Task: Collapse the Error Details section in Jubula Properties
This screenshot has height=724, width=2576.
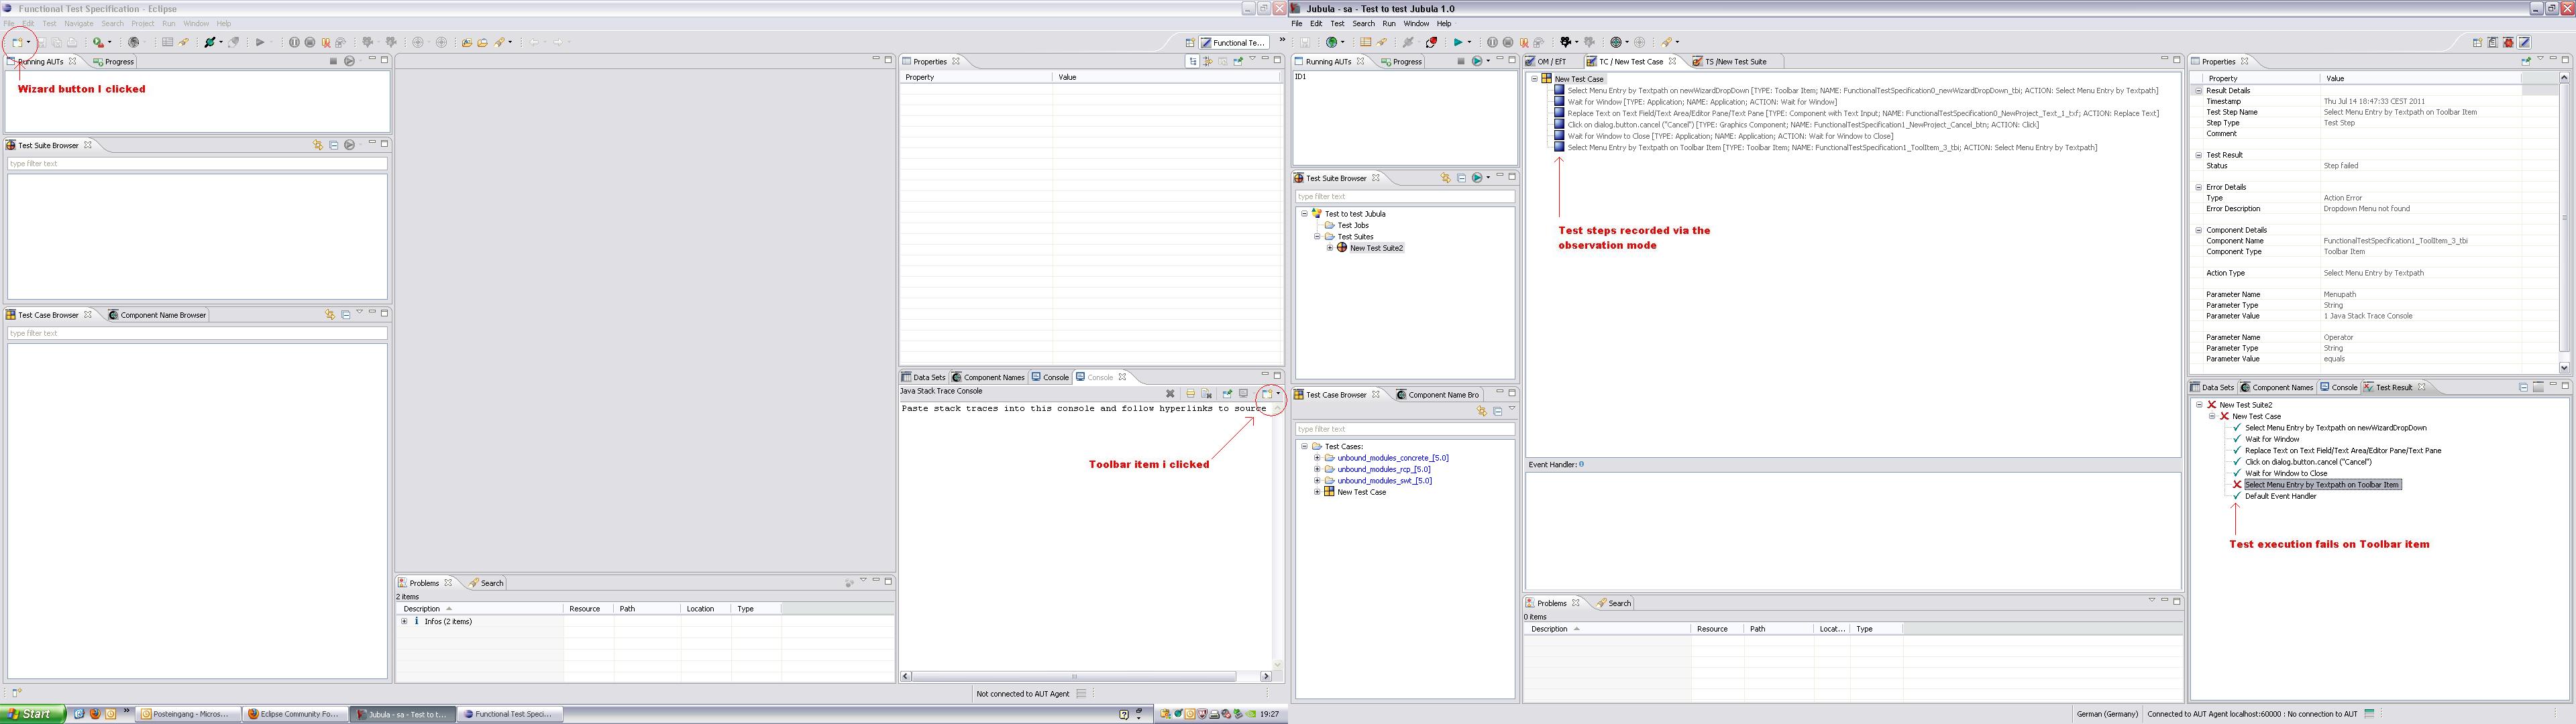Action: tap(2198, 187)
